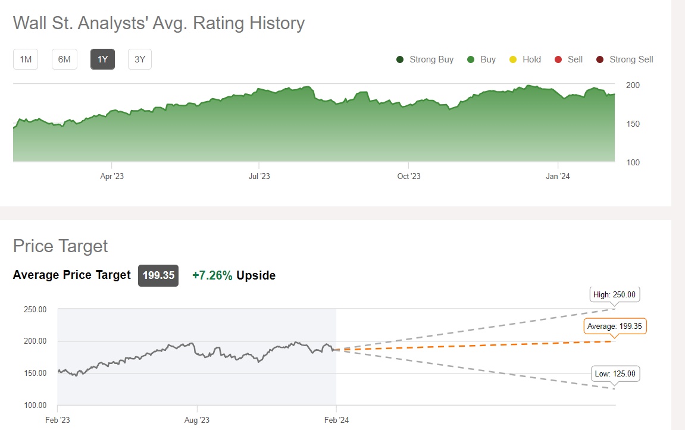Click the Low: 125.00 target label

615,374
